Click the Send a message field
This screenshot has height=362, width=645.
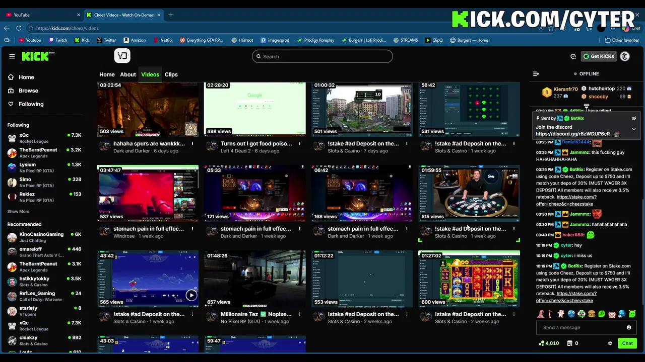586,328
